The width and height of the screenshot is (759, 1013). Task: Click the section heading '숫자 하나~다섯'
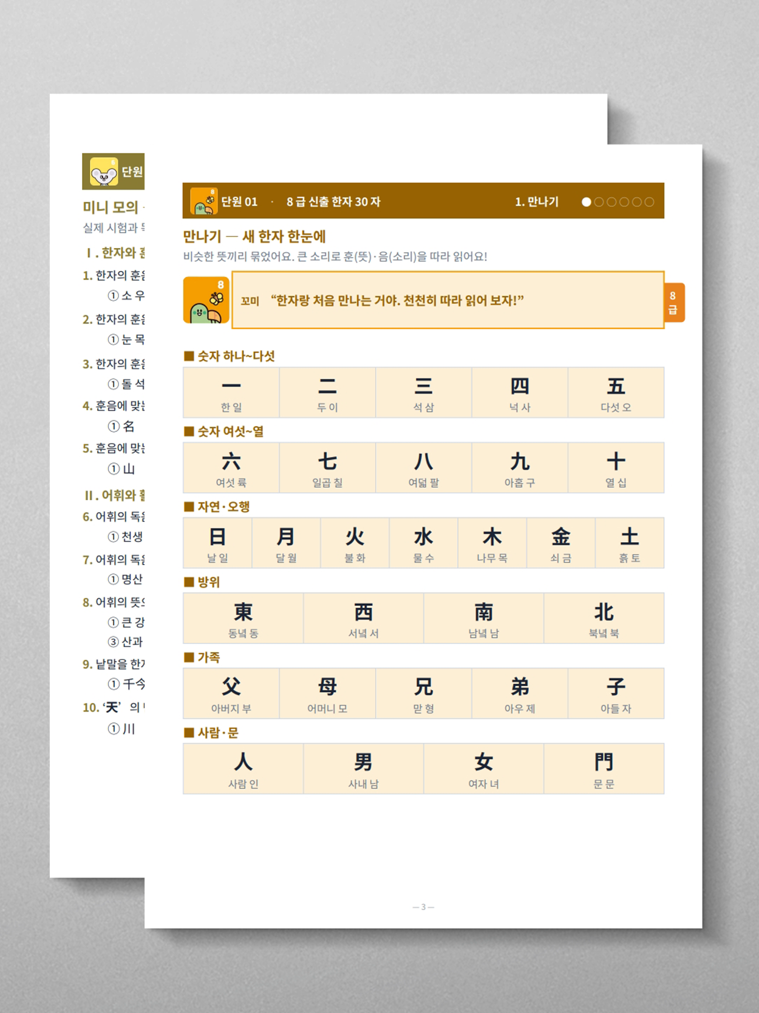click(230, 356)
